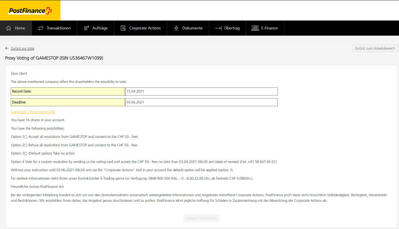
Task: Click the 'Without your instruction until' sentence
Action: 122,170
